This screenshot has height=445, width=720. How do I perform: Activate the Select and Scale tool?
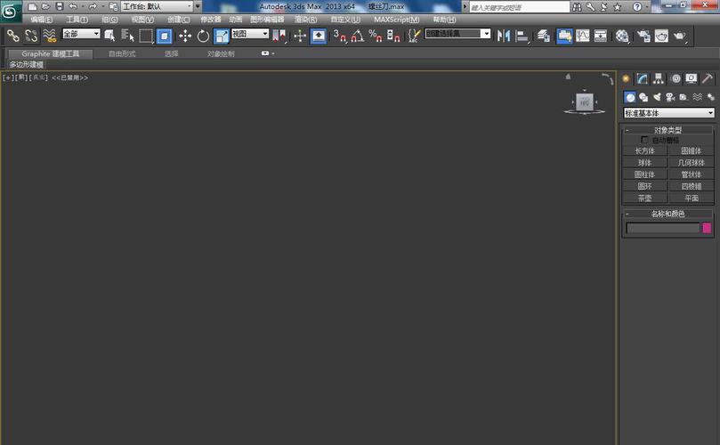[x=222, y=36]
